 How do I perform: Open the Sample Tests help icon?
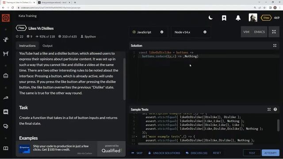click(275, 109)
